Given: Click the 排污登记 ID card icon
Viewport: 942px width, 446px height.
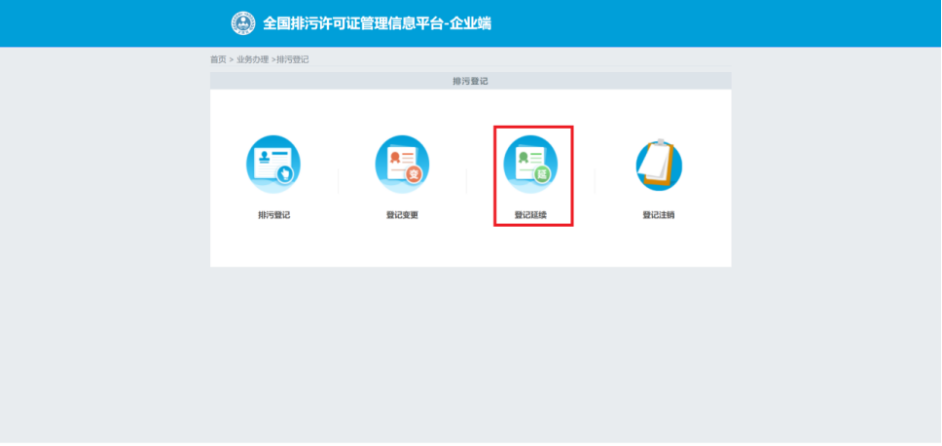Looking at the screenshot, I should pyautogui.click(x=273, y=164).
